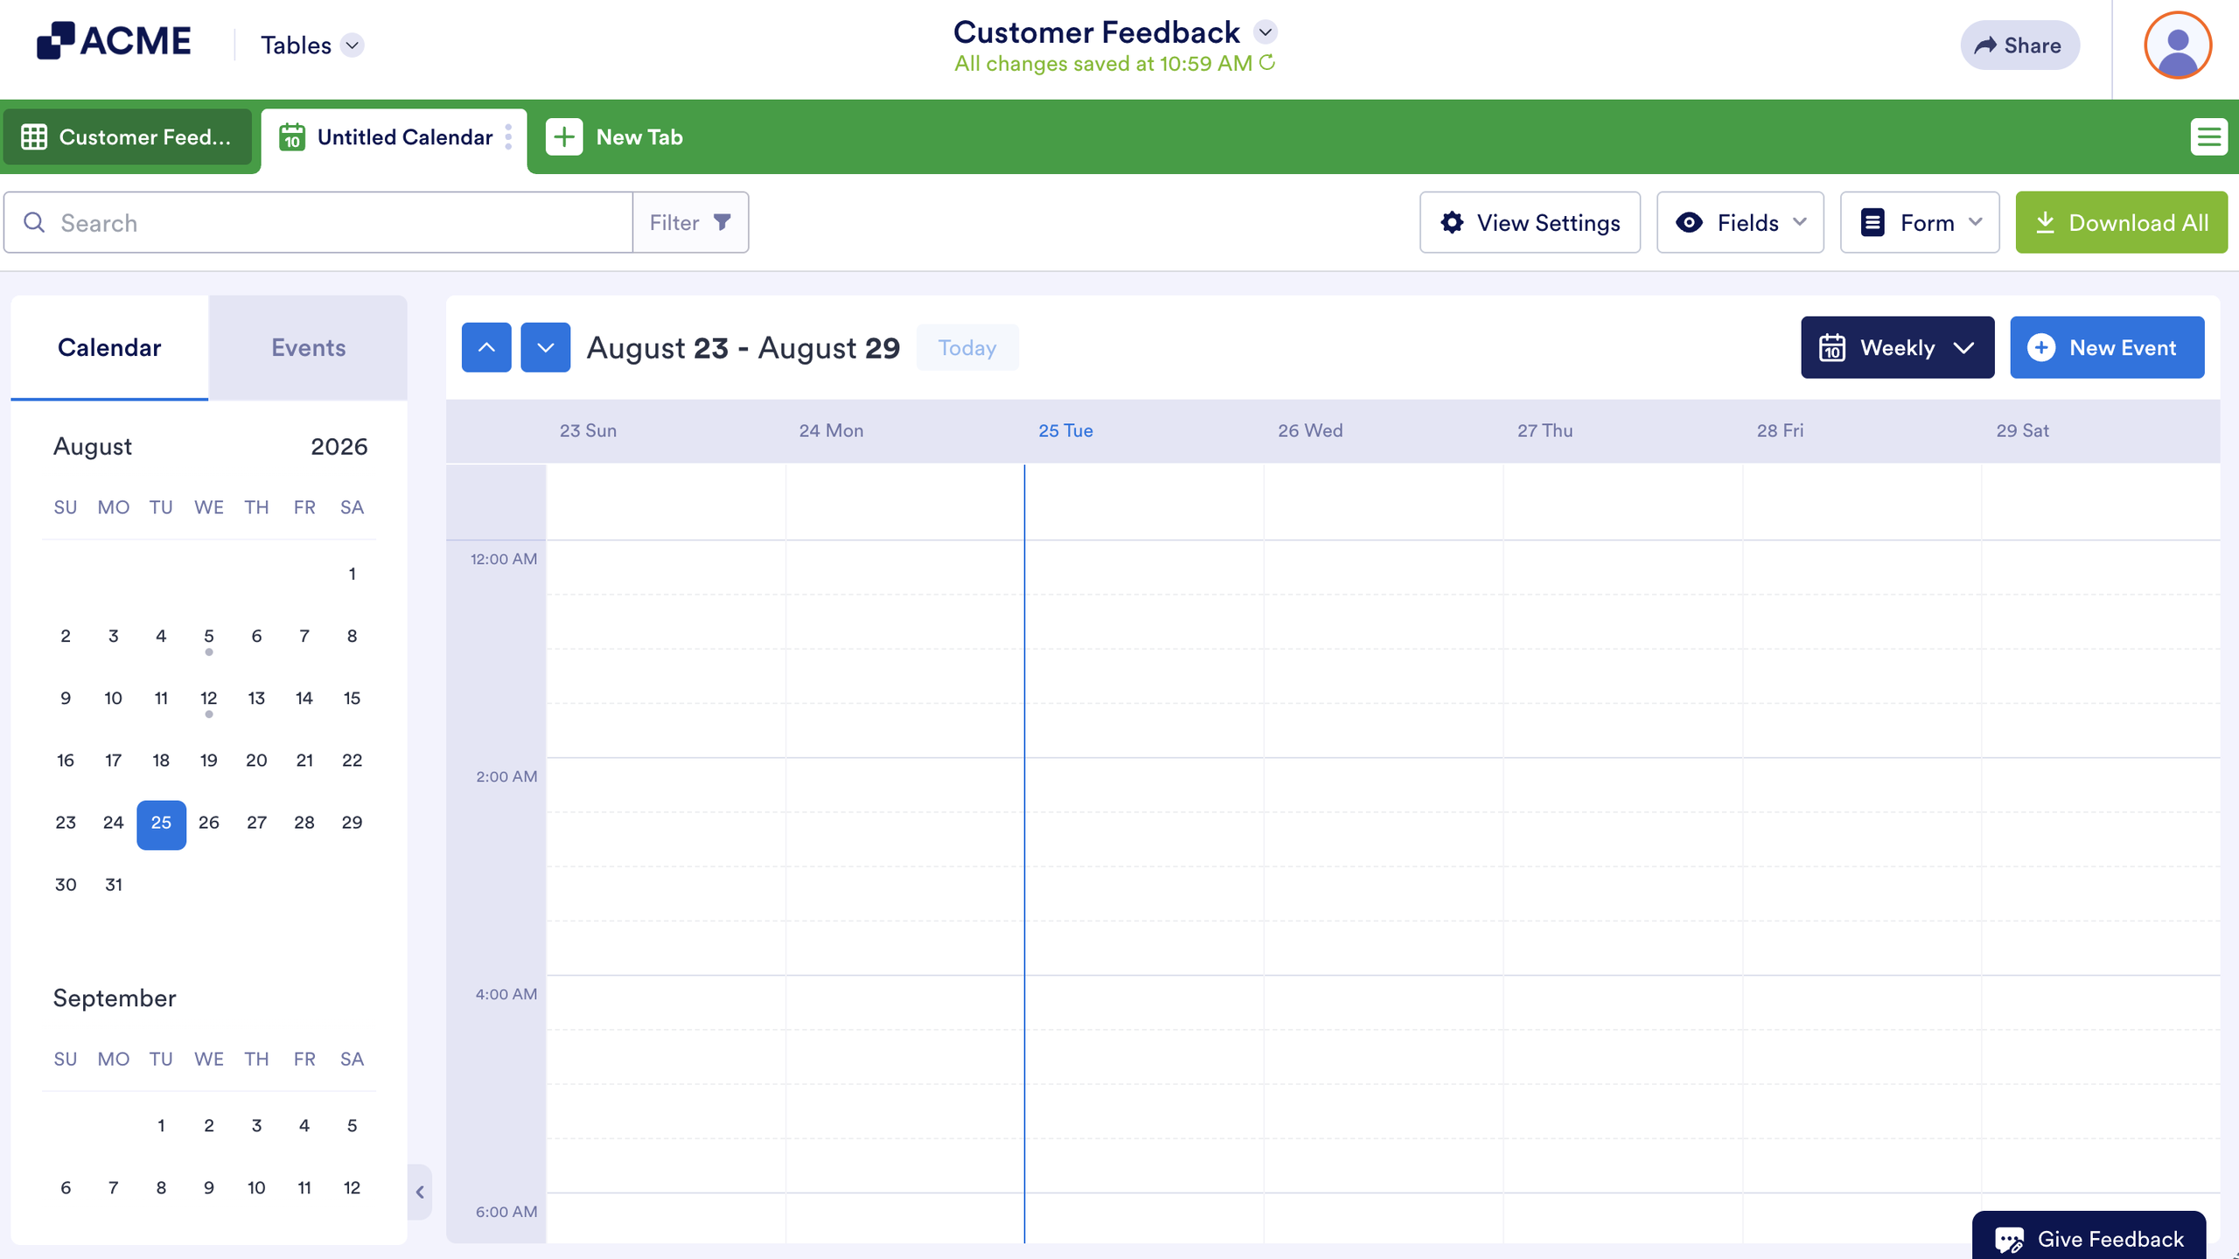
Task: Open Untitled Calendar tab options dots
Action: (508, 137)
